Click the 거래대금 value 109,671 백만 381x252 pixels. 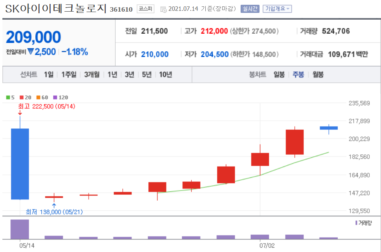pos(348,54)
